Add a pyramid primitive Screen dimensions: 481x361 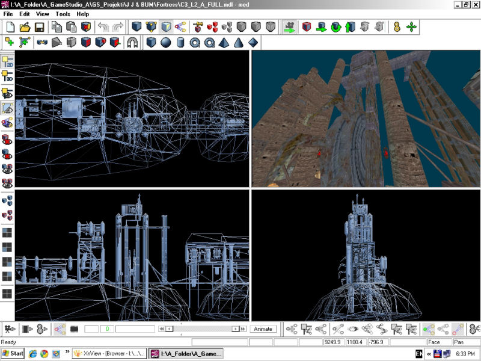click(224, 42)
